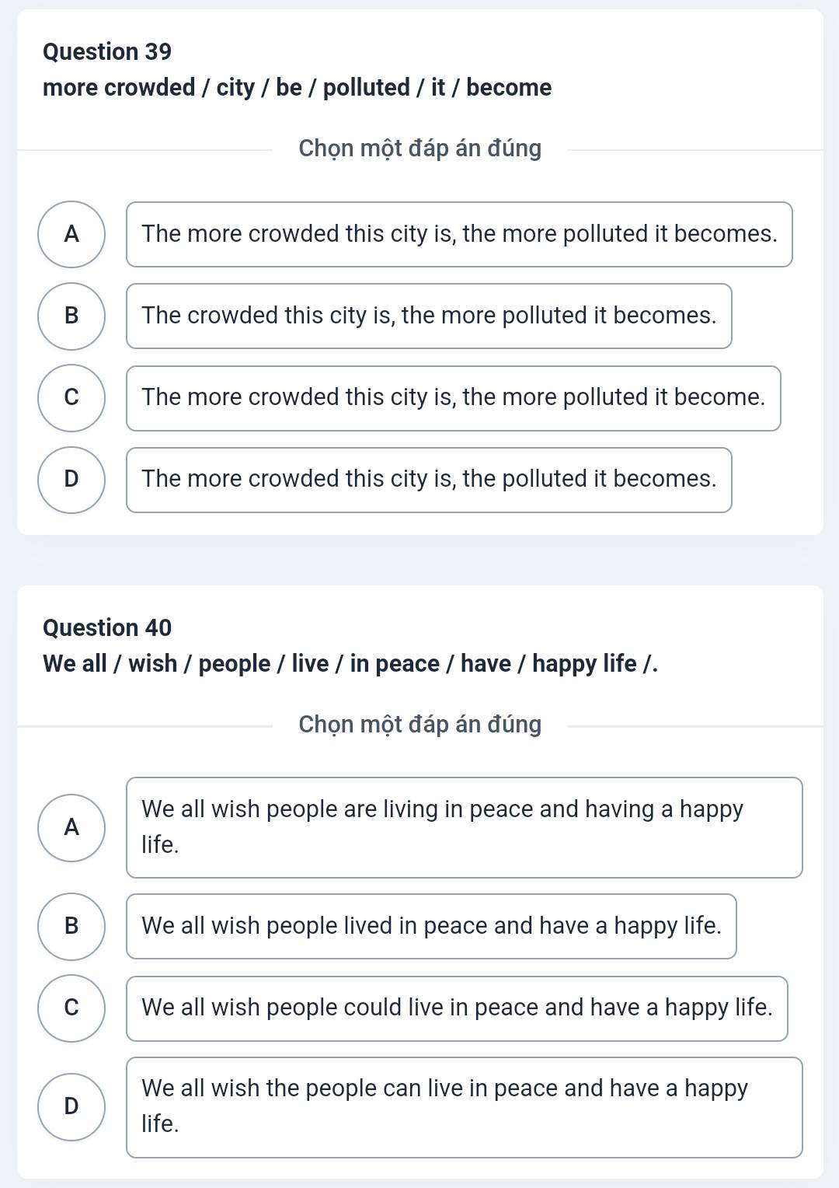Choose answer 'The more crowded this city is, the polluted it becomes.'
This screenshot has height=1188, width=839.
click(429, 480)
